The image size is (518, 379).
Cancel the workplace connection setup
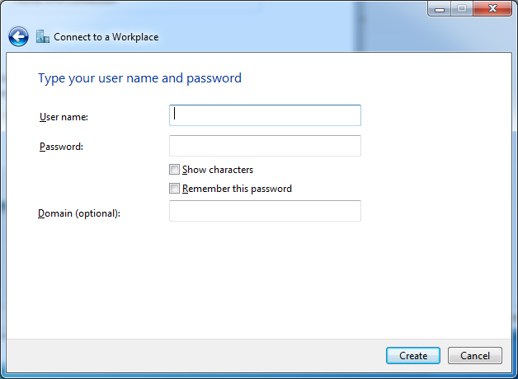click(x=474, y=356)
